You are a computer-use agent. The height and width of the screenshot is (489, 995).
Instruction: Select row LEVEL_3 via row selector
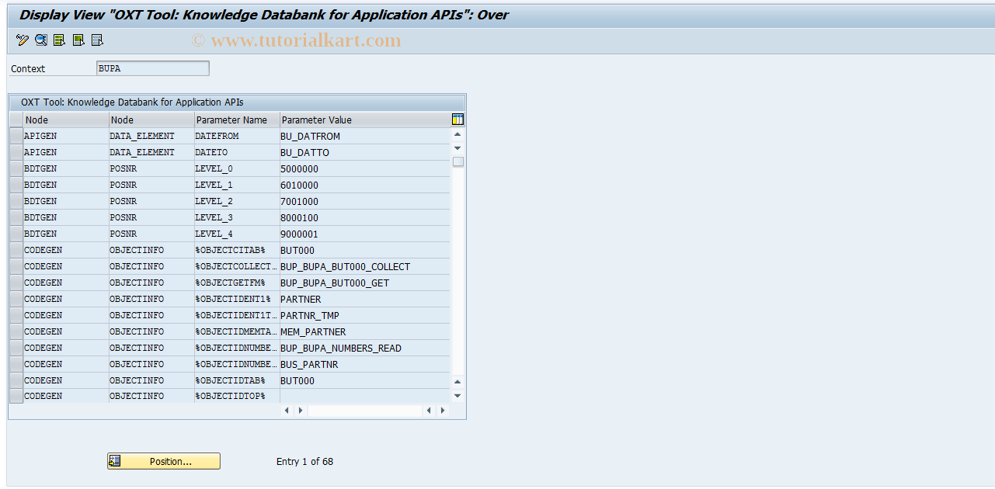(x=16, y=217)
